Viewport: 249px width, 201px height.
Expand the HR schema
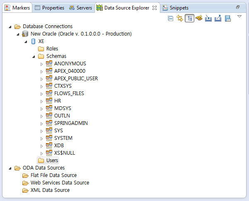pyautogui.click(x=41, y=101)
